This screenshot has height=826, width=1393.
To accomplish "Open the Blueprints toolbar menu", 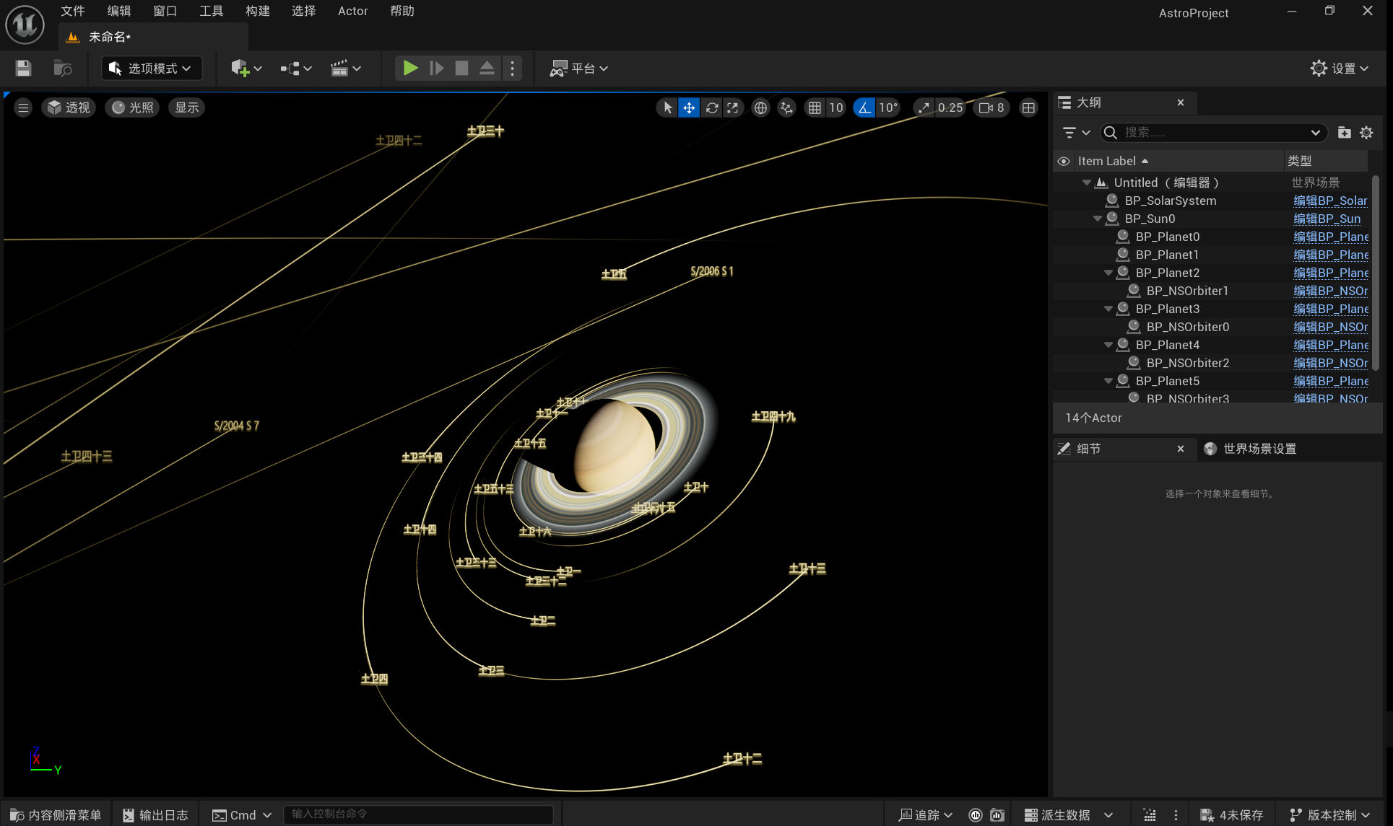I will (x=295, y=69).
